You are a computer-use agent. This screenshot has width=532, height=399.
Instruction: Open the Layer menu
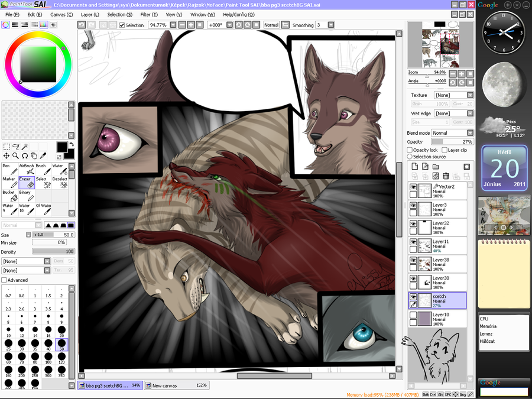[x=90, y=15]
